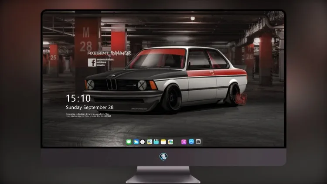Click the small quote text under the date

(89, 115)
